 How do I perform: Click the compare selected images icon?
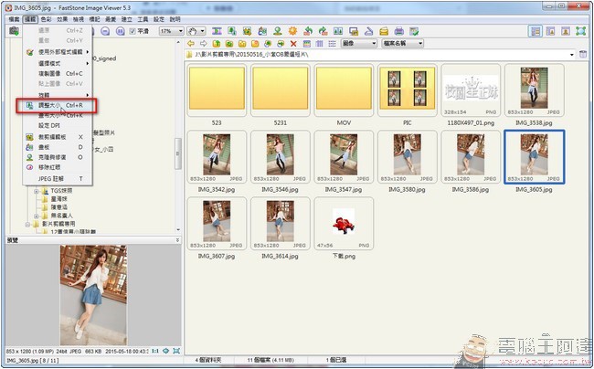click(338, 31)
